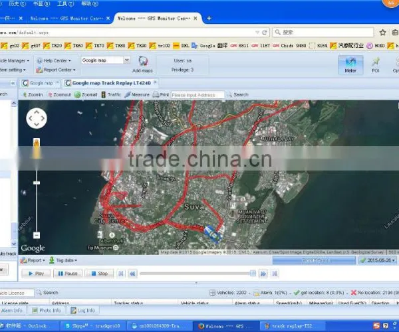Image resolution: width=399 pixels, height=332 pixels.
Task: Open the 2015-06-26 date dropdown
Action: [378, 260]
